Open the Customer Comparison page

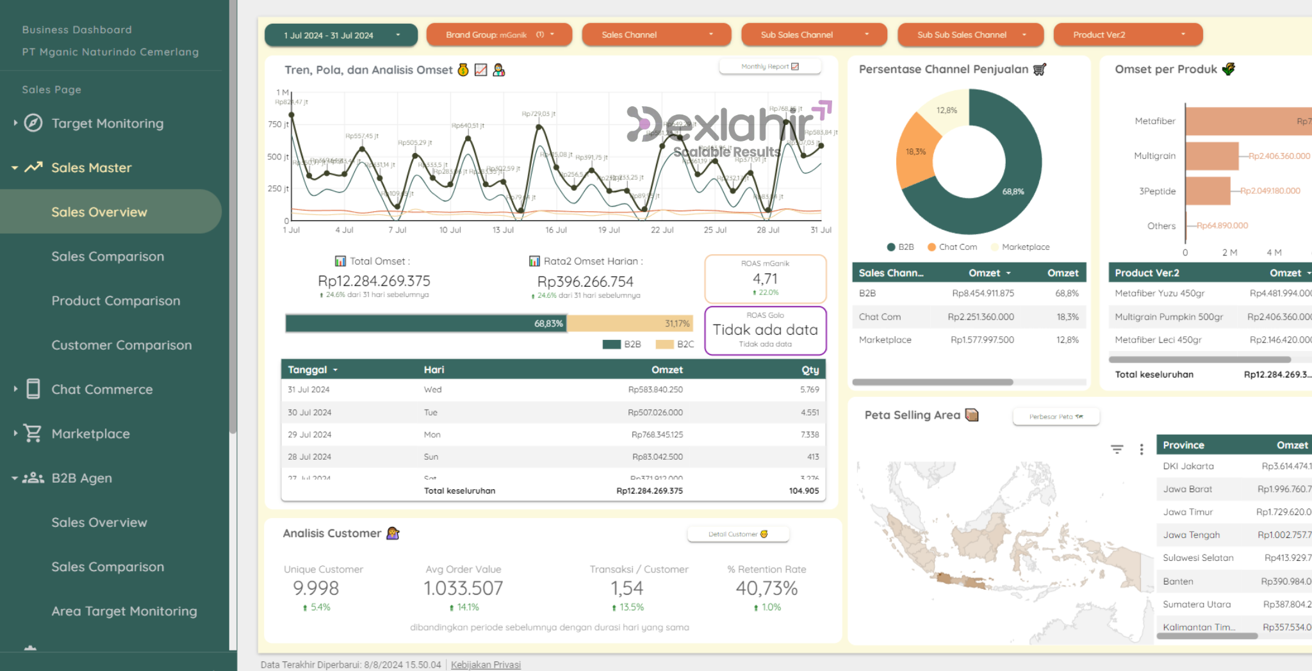pos(121,345)
